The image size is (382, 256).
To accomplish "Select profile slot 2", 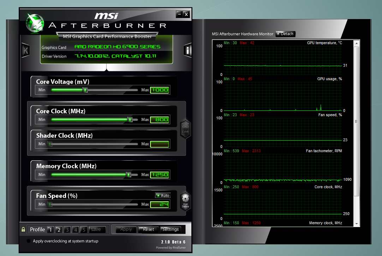I will point(59,230).
